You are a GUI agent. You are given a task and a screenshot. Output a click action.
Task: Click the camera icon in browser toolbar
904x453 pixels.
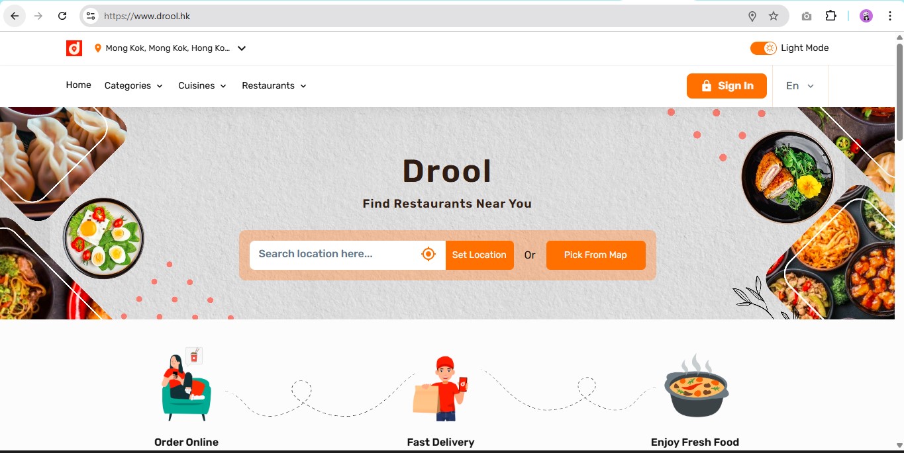click(806, 16)
